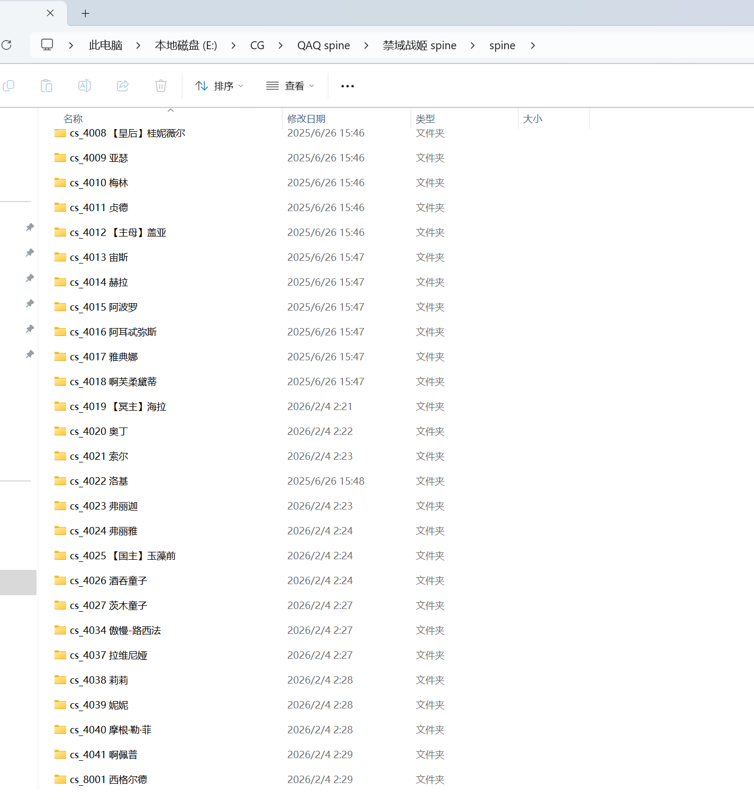Screen dimensions: 754x800
Task: Click the Paste clipboard icon
Action: (x=47, y=86)
